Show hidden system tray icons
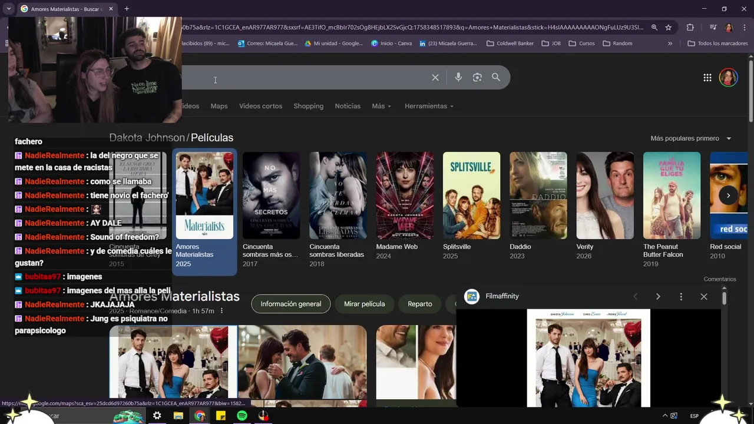The width and height of the screenshot is (754, 424). coord(665,416)
